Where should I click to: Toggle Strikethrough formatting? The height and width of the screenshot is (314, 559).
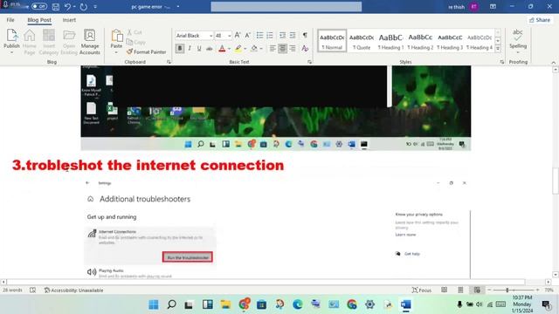point(210,48)
